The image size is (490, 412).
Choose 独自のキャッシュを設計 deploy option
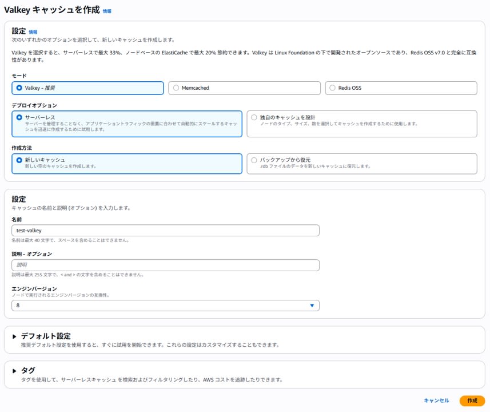[362, 124]
